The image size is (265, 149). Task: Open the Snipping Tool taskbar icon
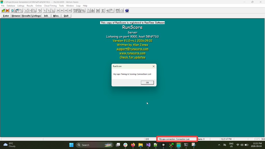point(194,145)
